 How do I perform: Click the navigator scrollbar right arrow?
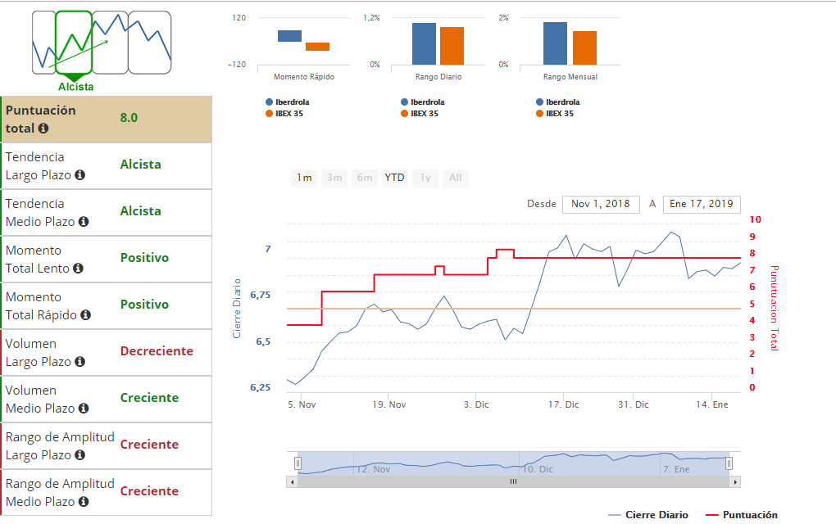click(x=735, y=482)
